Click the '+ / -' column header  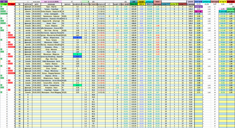tap(109, 4)
